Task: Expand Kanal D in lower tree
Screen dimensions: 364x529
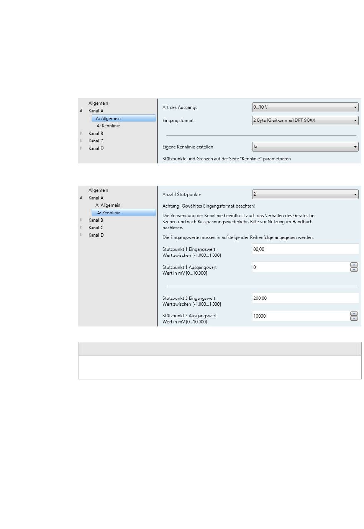Action: (81, 235)
